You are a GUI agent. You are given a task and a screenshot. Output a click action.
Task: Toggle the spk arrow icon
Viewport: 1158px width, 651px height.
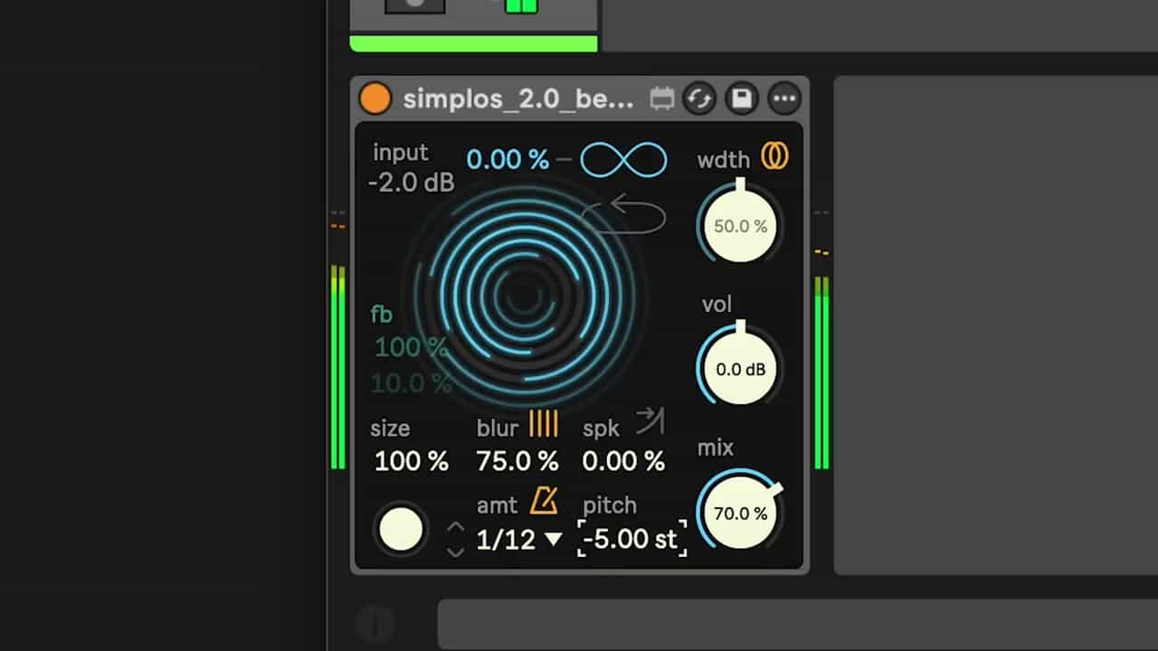650,421
